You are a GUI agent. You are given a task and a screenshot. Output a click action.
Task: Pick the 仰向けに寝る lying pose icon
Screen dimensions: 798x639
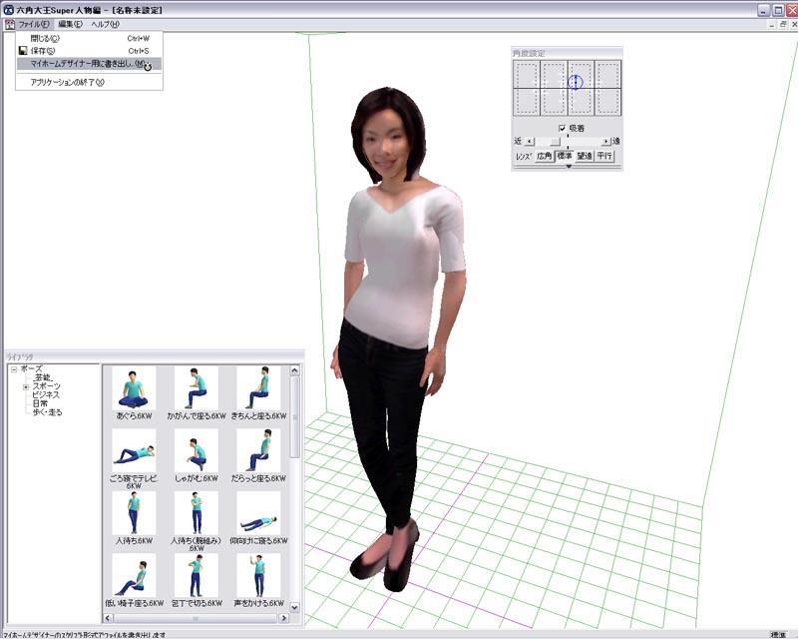[x=258, y=513]
